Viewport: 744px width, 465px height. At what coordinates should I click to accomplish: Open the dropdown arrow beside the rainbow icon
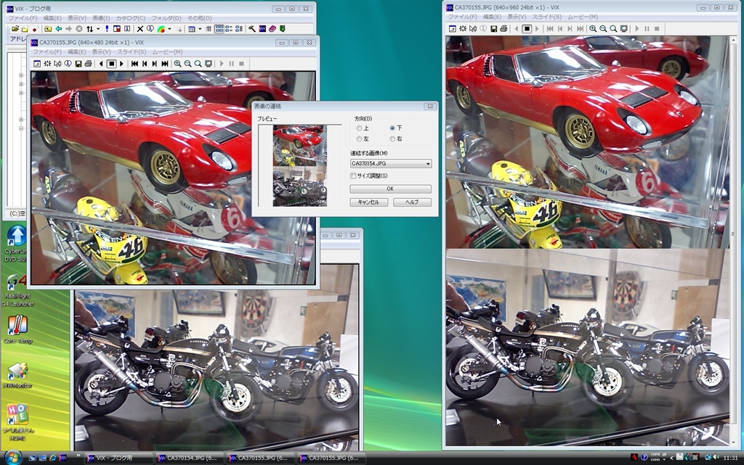169,29
